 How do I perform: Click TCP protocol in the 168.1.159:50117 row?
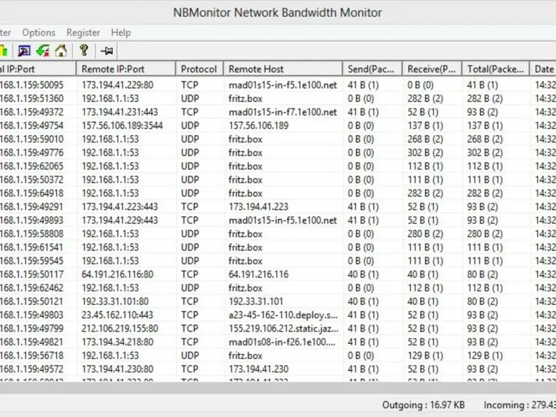pyautogui.click(x=190, y=275)
